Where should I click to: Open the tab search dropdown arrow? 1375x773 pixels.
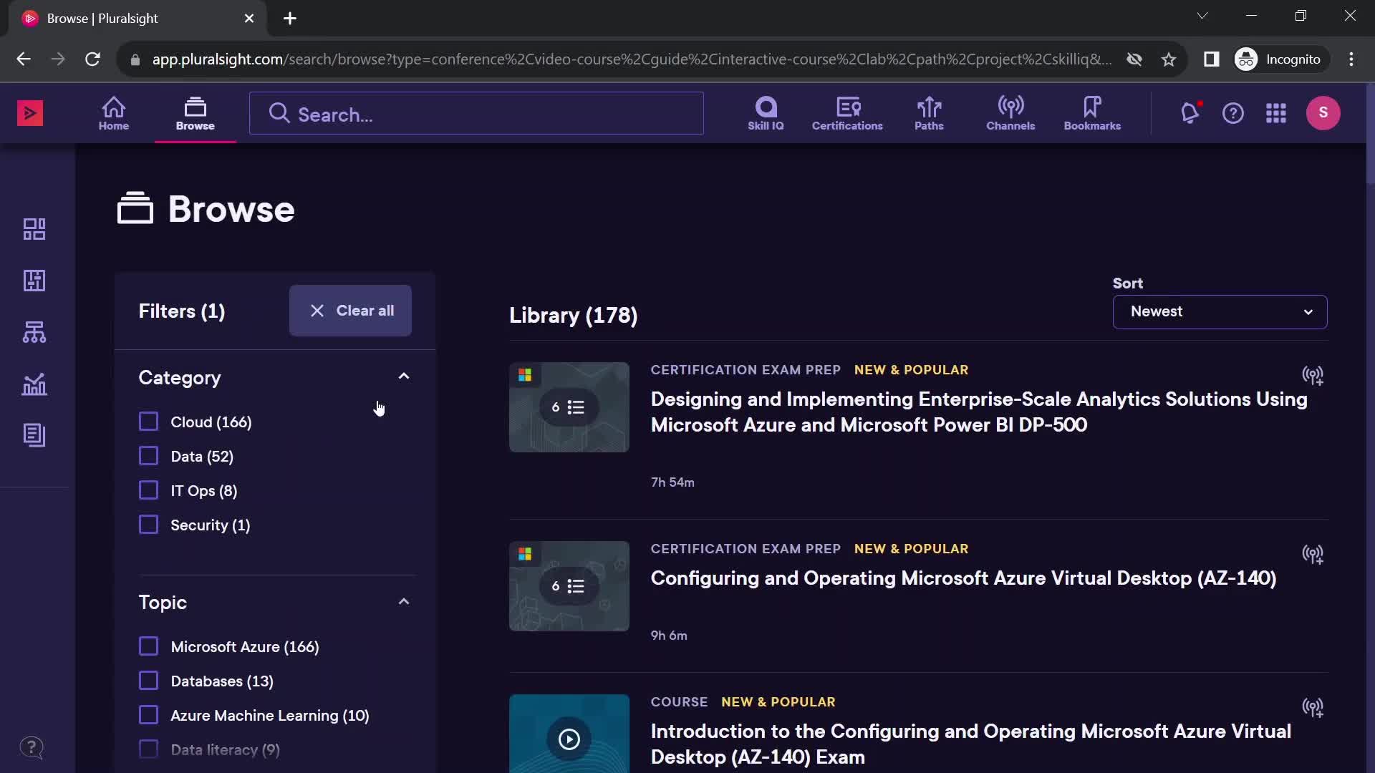(x=1202, y=16)
